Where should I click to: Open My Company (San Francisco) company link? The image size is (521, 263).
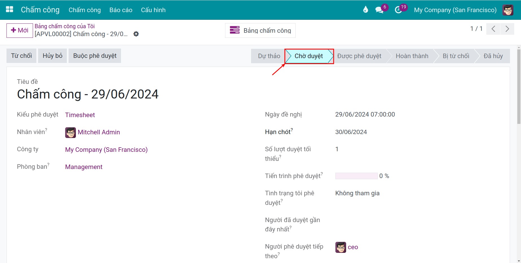click(x=106, y=150)
